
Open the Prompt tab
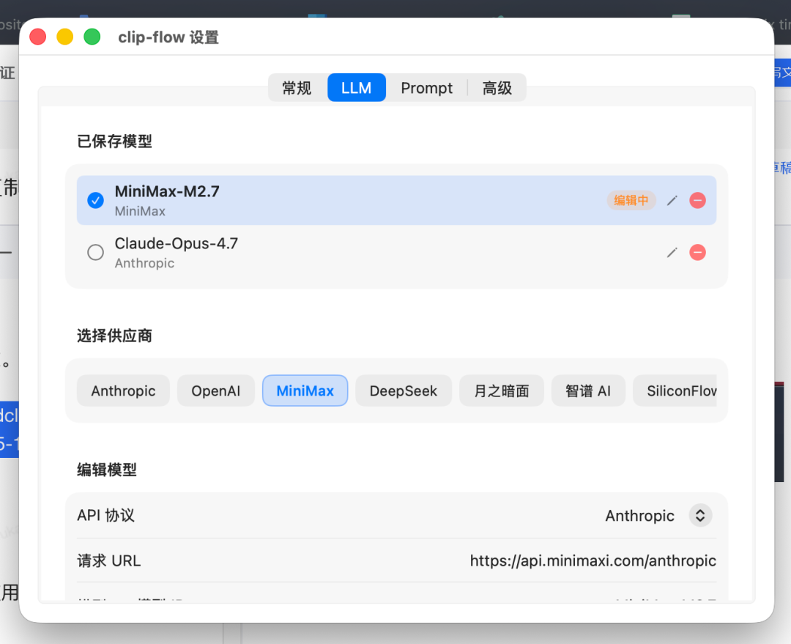427,88
